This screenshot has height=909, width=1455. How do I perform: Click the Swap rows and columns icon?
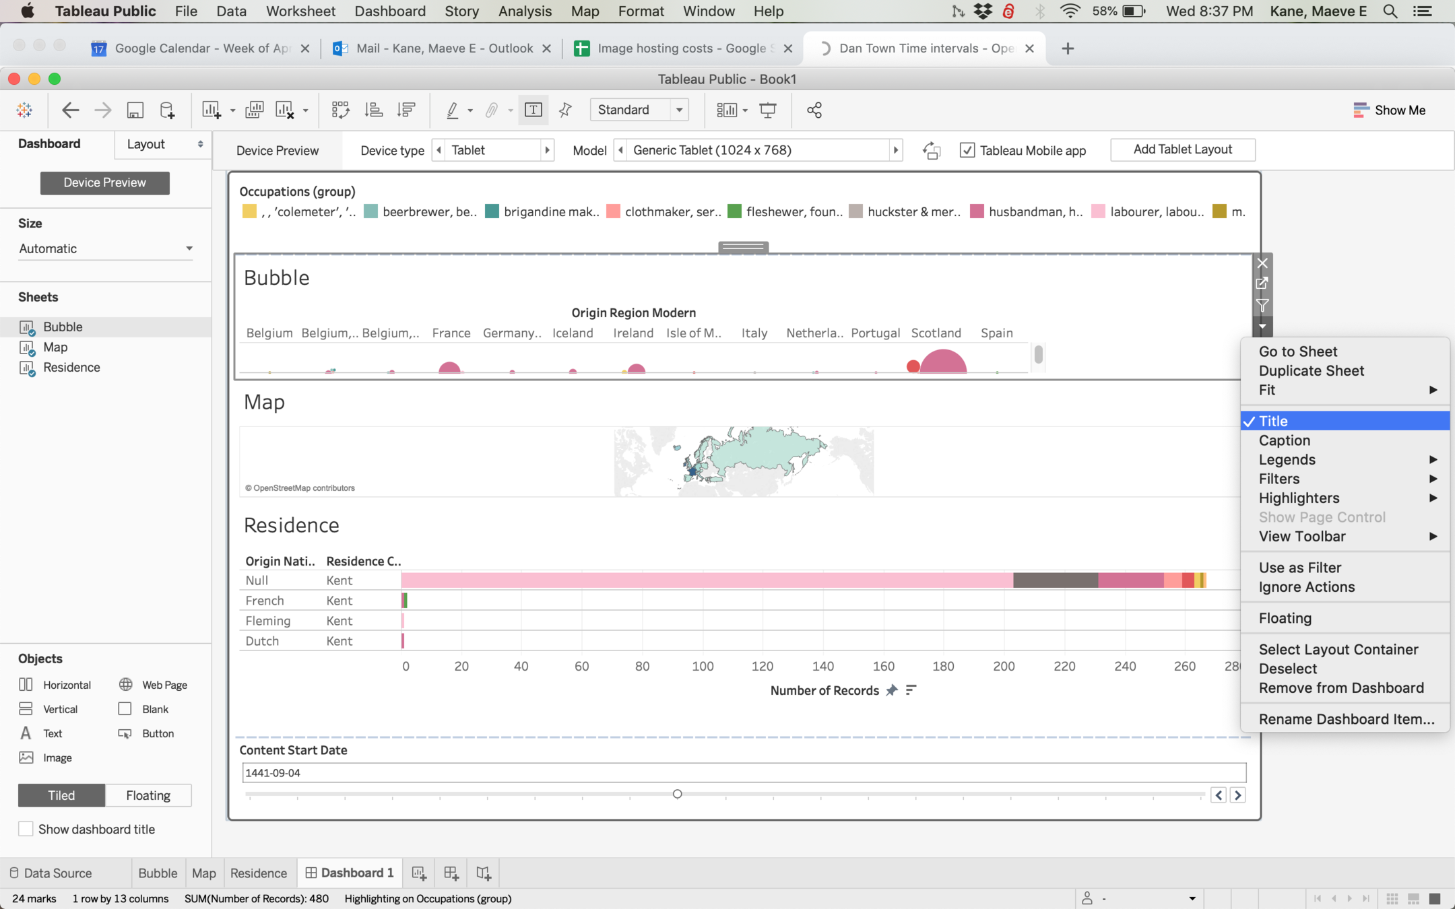341,110
